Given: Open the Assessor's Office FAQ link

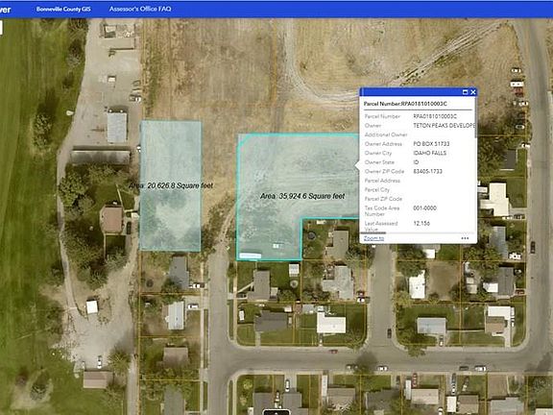Looking at the screenshot, I should (140, 9).
